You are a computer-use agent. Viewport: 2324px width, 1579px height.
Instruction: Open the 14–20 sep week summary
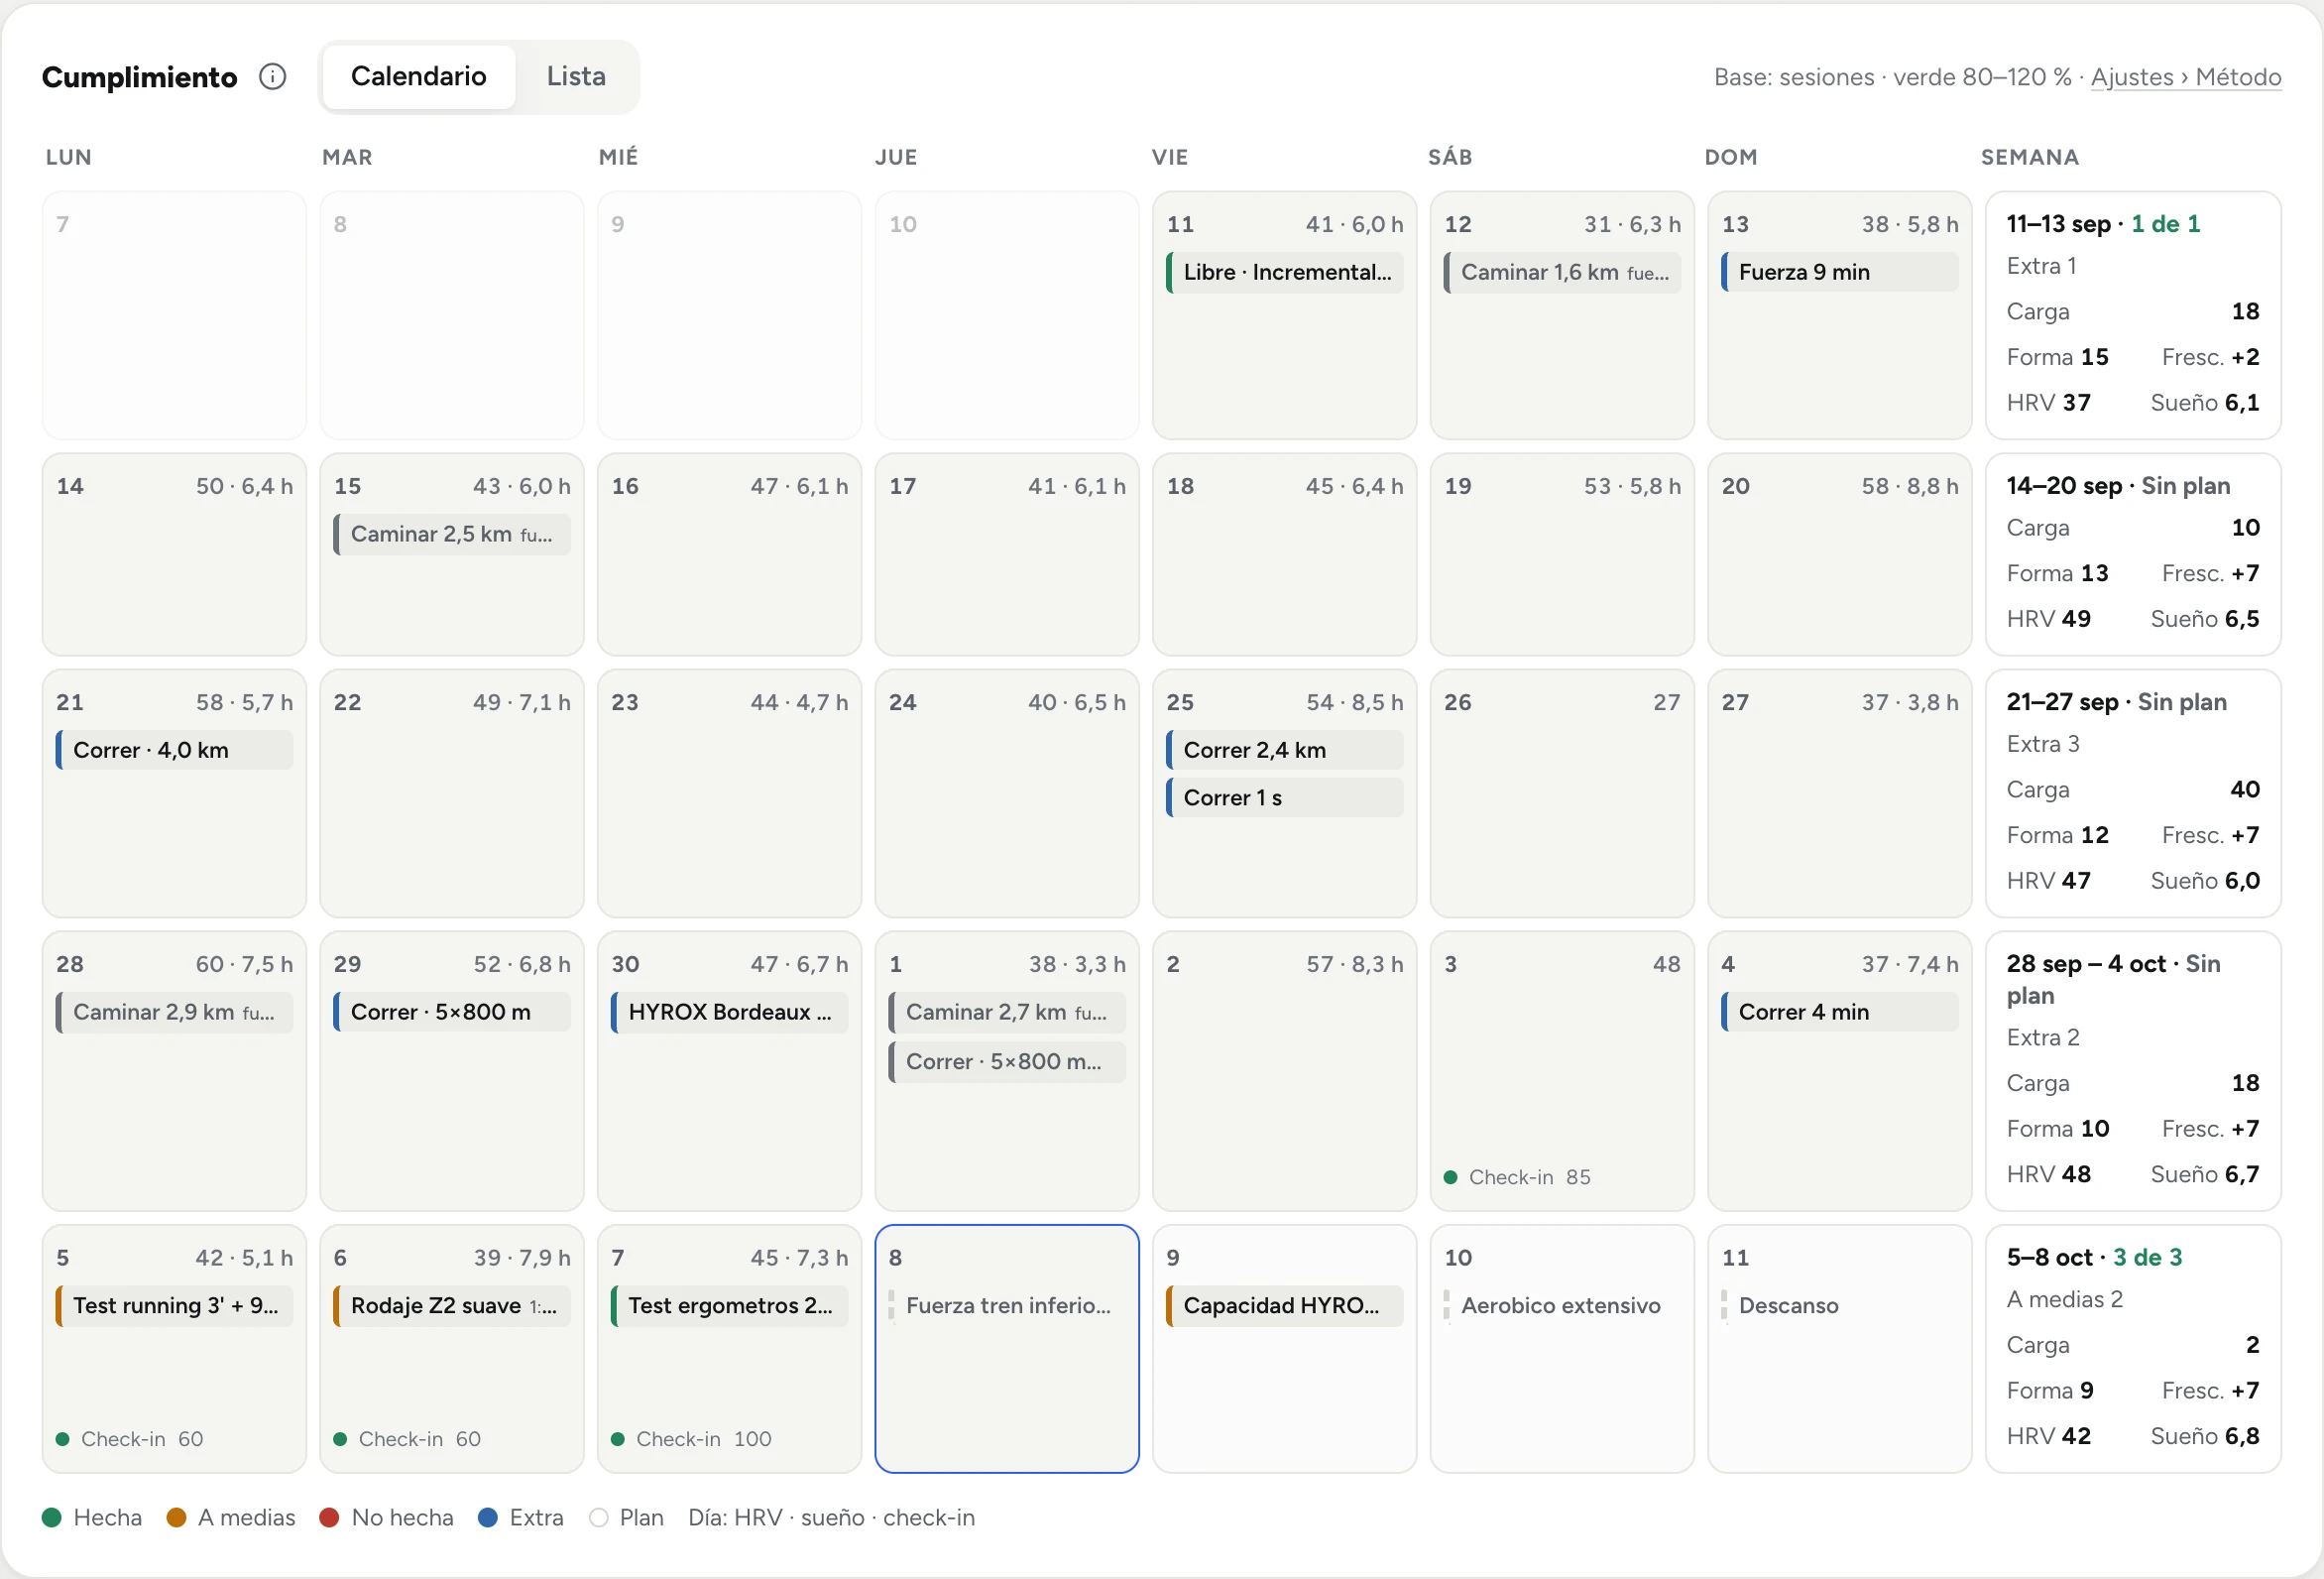[x=2133, y=554]
